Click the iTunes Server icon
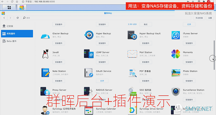216x115 pixels. (176, 35)
